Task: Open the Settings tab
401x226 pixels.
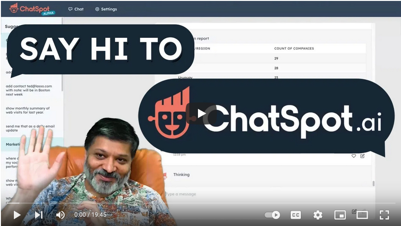Action: tap(106, 9)
